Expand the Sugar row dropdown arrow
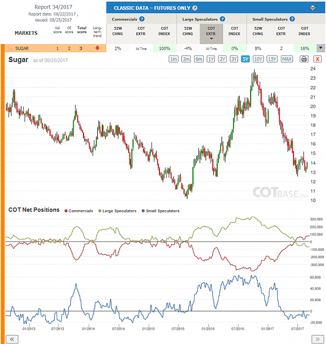 tap(321, 48)
